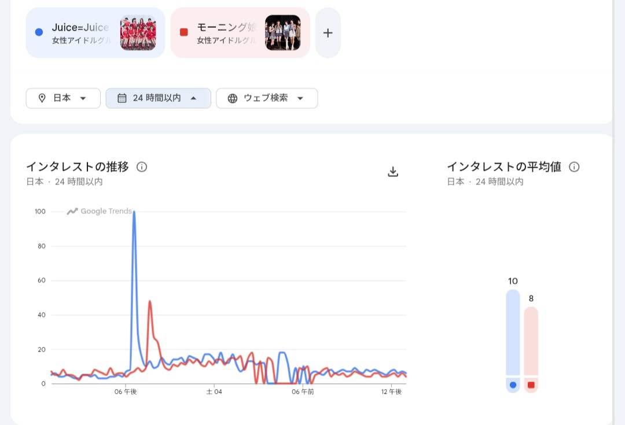
Task: Open help icon beside インタレストの平均値
Action: 574,167
